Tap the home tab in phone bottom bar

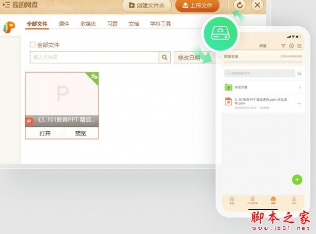(232, 200)
